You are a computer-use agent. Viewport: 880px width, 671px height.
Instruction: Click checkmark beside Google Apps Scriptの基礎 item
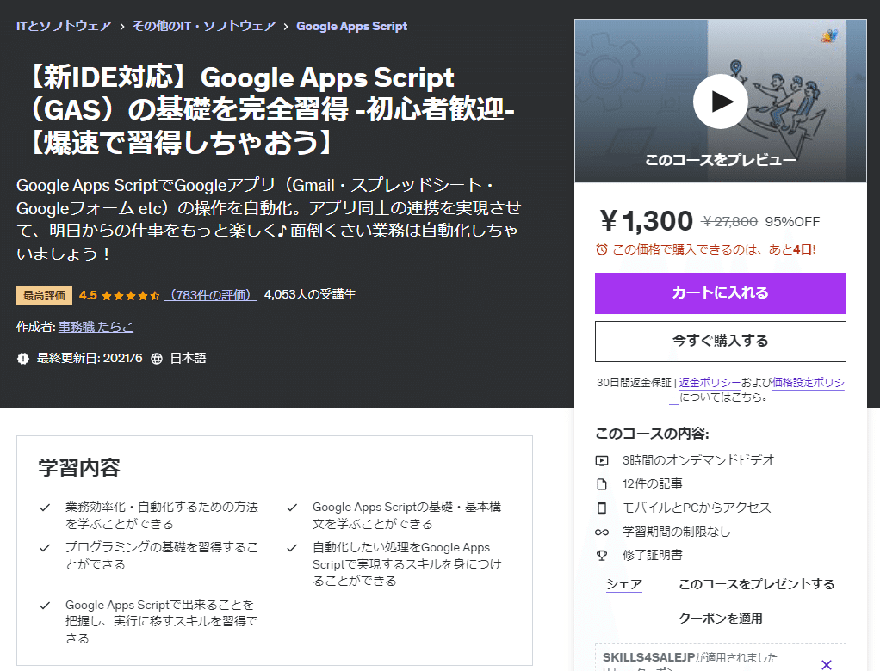292,508
